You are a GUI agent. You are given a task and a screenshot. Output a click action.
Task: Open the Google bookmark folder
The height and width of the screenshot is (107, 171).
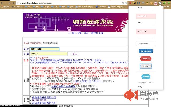point(45,7)
